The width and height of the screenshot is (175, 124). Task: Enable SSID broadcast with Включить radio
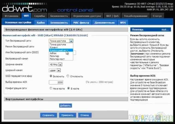point(51,76)
